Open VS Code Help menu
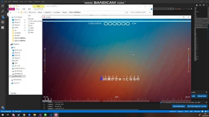209x117 pixels. click(43, 2)
